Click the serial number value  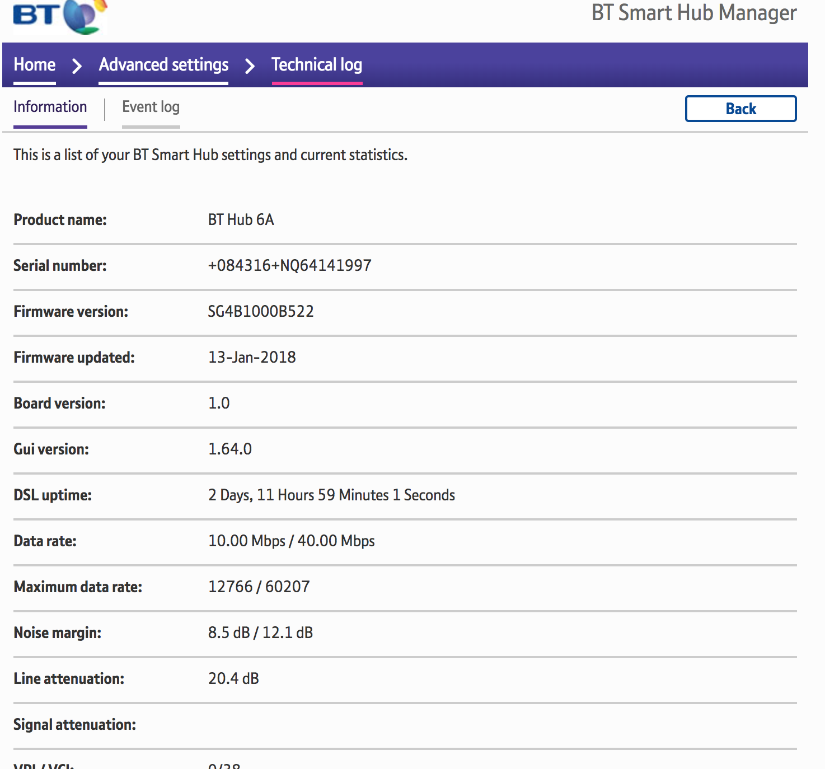point(289,265)
